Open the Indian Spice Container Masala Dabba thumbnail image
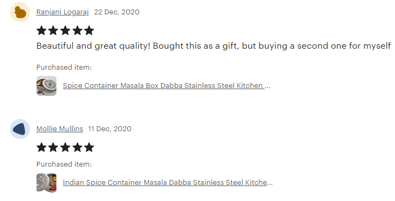 [46, 182]
